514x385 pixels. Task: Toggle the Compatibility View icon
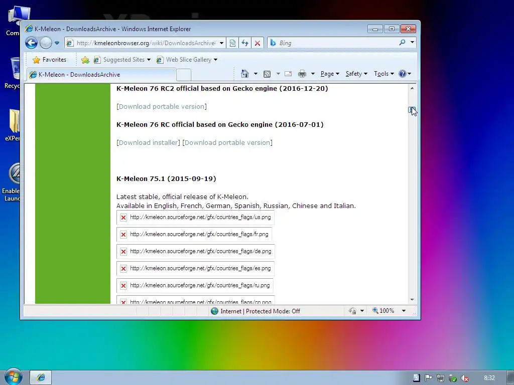pyautogui.click(x=232, y=43)
